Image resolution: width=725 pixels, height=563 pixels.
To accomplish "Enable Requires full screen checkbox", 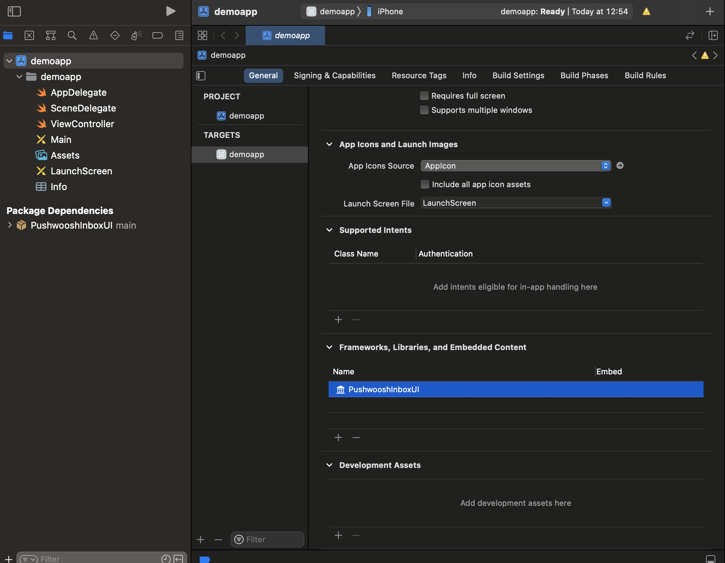I will click(424, 96).
